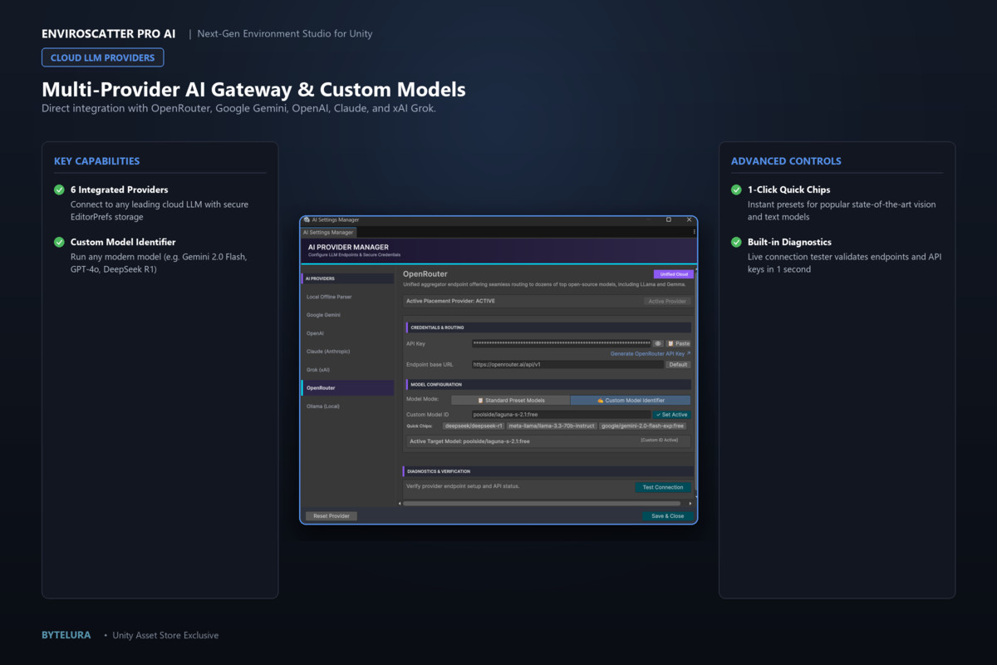
Task: Open the Generate OpenRouter API Key link
Action: click(x=651, y=353)
